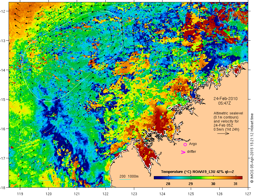254x196 pixels.
Task: Click the 200 1000m depth contour label
Action: pyautogui.click(x=129, y=176)
